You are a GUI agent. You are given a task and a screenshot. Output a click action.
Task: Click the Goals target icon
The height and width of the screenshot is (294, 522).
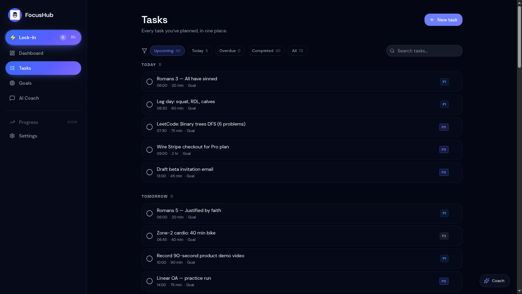coord(12,83)
